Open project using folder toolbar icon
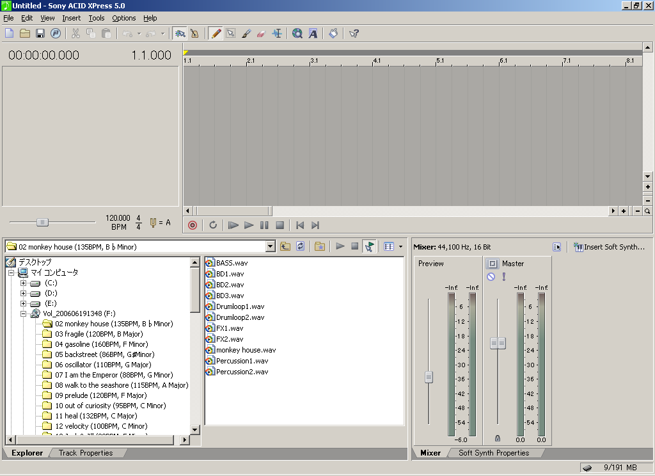The width and height of the screenshot is (655, 476). point(25,33)
